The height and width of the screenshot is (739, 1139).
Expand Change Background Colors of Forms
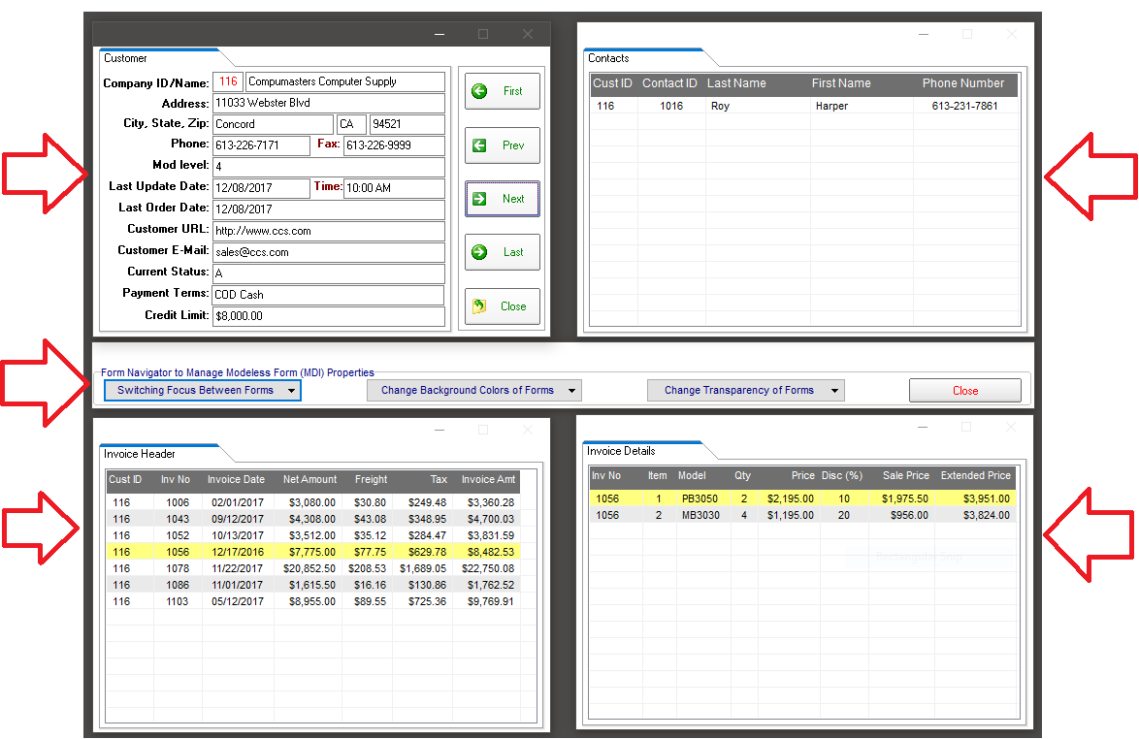coord(473,391)
